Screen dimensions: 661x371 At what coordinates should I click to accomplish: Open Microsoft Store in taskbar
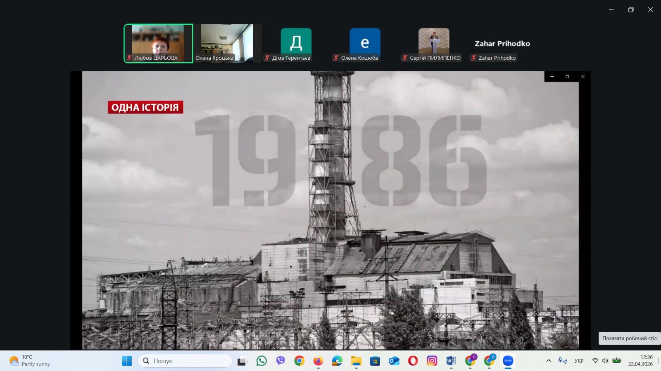click(x=375, y=361)
